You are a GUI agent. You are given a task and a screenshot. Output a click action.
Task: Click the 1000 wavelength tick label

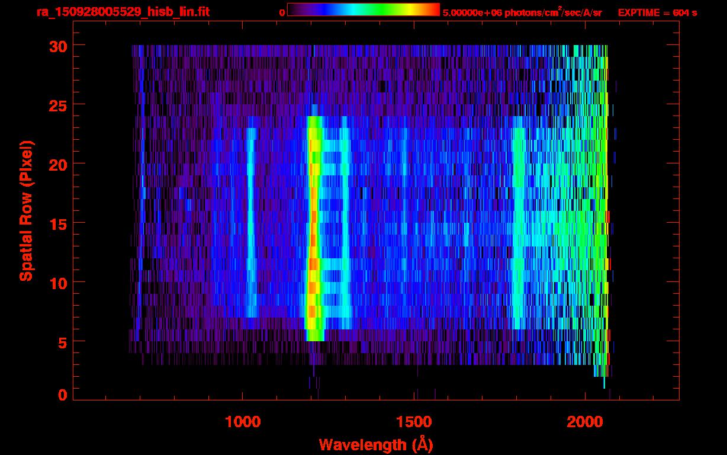pyautogui.click(x=242, y=422)
